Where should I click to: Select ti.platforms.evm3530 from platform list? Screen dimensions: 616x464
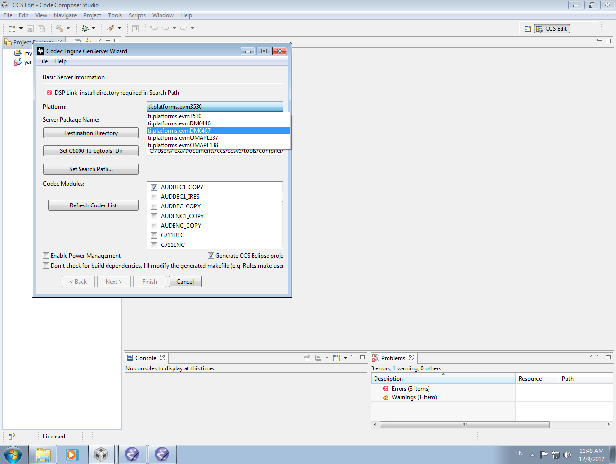218,116
